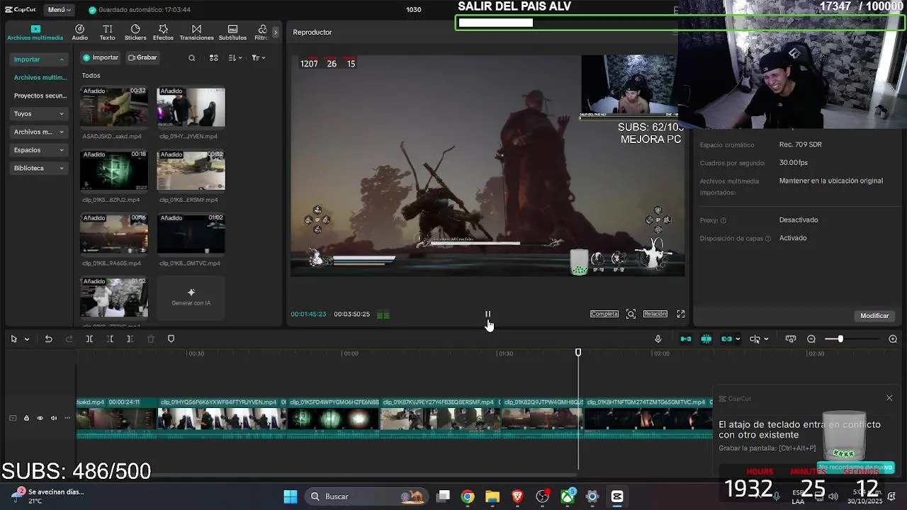The width and height of the screenshot is (907, 510).
Task: Expand the Archivos m... sidebar section
Action: pyautogui.click(x=39, y=132)
